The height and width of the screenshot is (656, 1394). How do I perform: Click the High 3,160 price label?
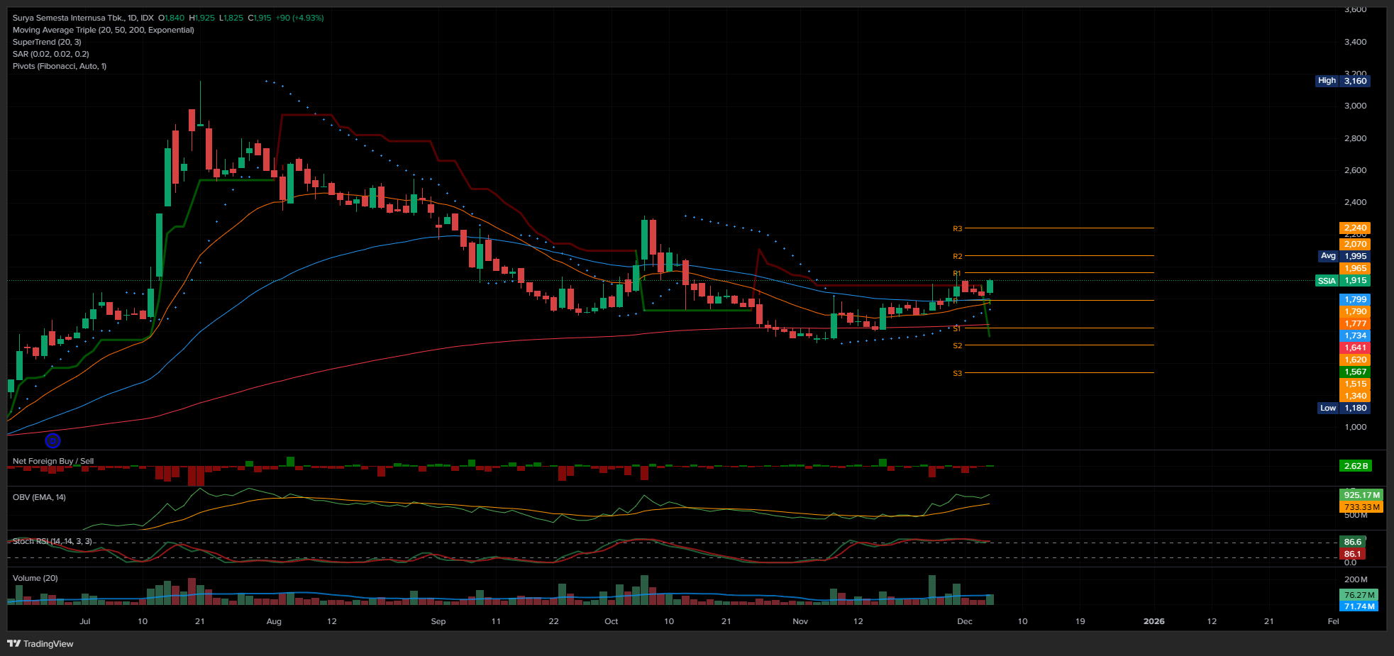click(1342, 81)
